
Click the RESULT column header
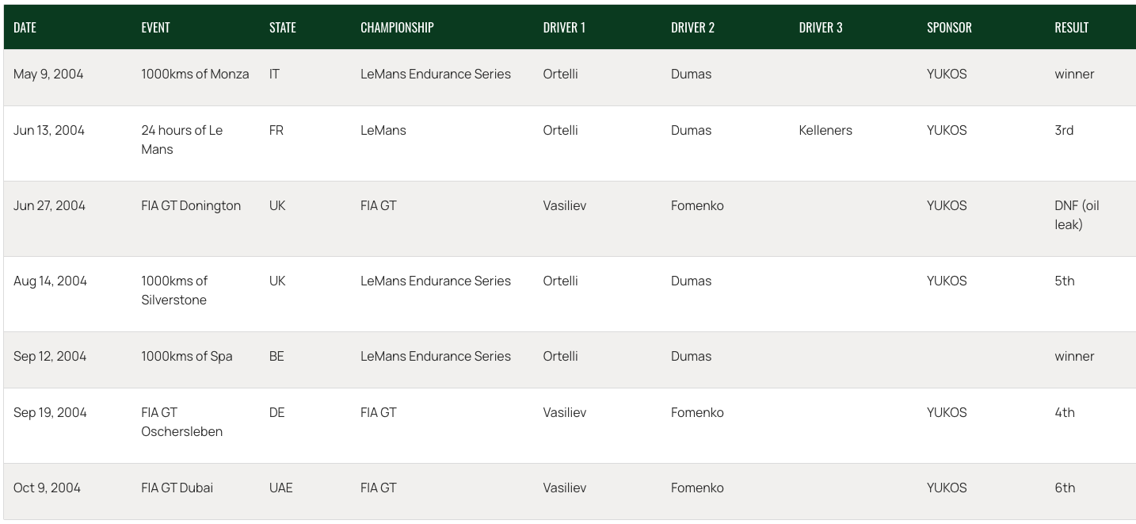click(x=1071, y=27)
